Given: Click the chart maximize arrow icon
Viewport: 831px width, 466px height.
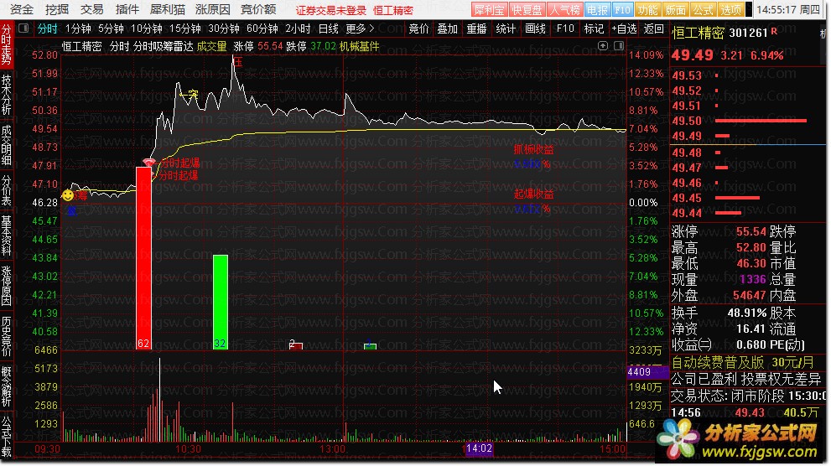Looking at the screenshot, I should pyautogui.click(x=603, y=46).
